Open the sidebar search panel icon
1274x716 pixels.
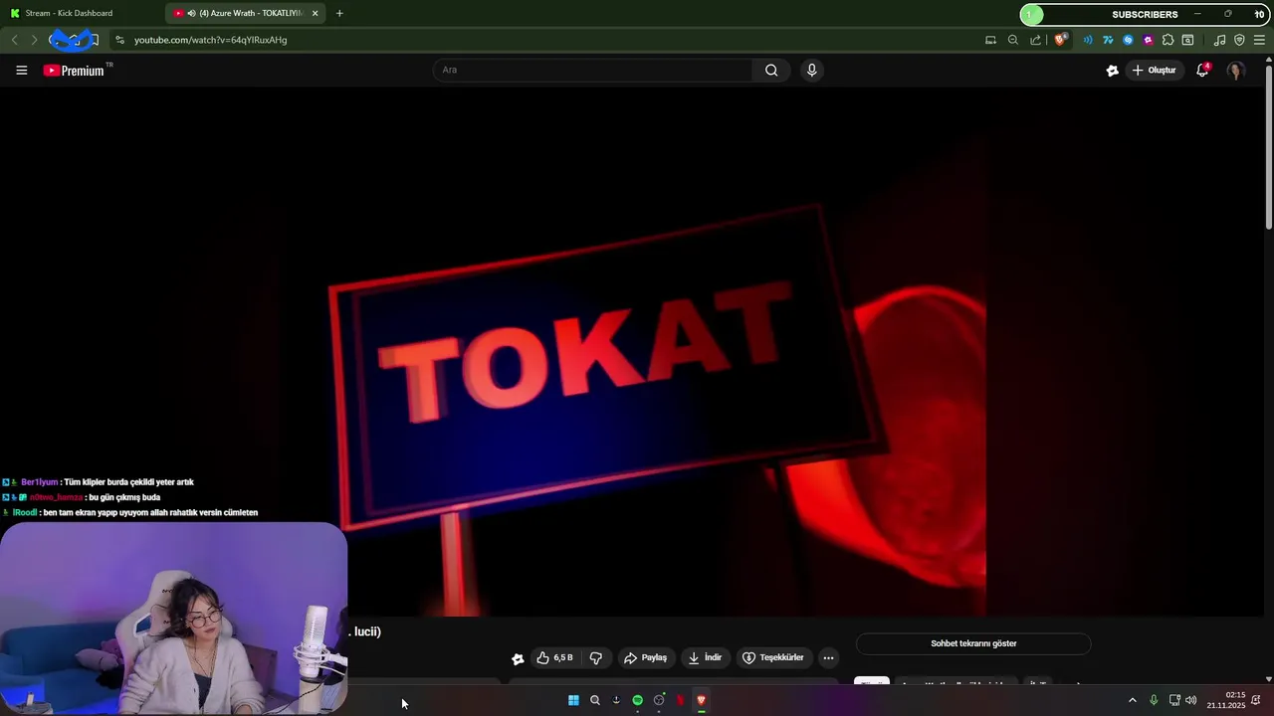1187,40
